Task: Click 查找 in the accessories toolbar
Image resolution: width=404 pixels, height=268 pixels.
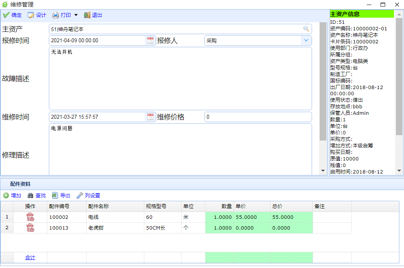Action: 37,195
